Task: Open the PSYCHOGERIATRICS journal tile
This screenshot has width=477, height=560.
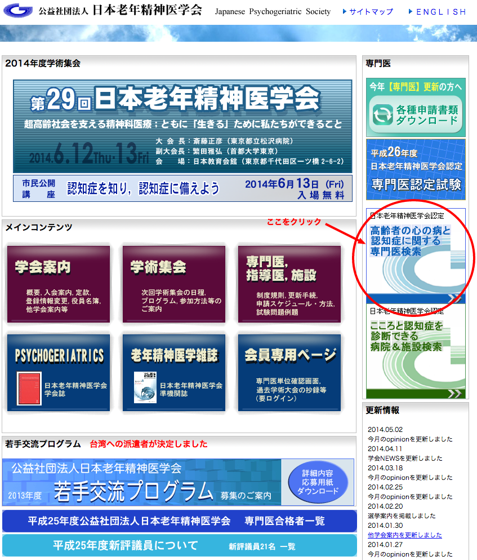Action: click(59, 373)
